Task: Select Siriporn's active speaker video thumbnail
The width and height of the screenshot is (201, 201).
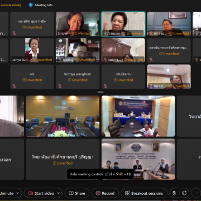Action: [123, 24]
